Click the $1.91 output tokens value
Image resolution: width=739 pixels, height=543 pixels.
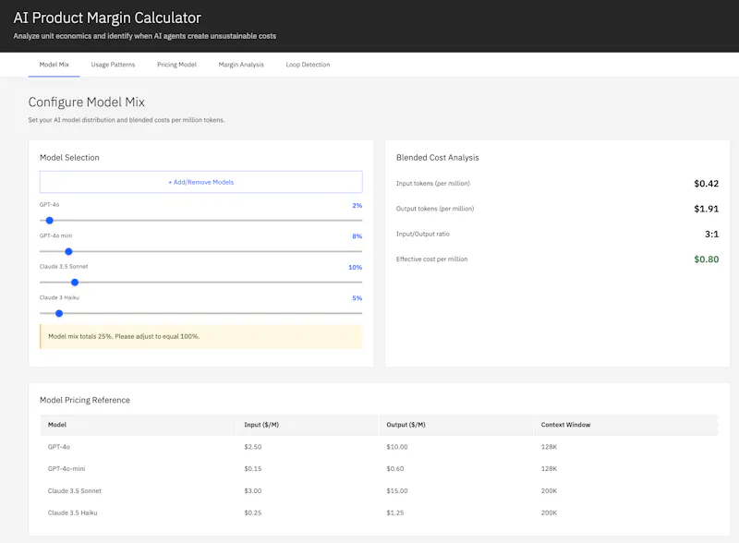click(706, 209)
